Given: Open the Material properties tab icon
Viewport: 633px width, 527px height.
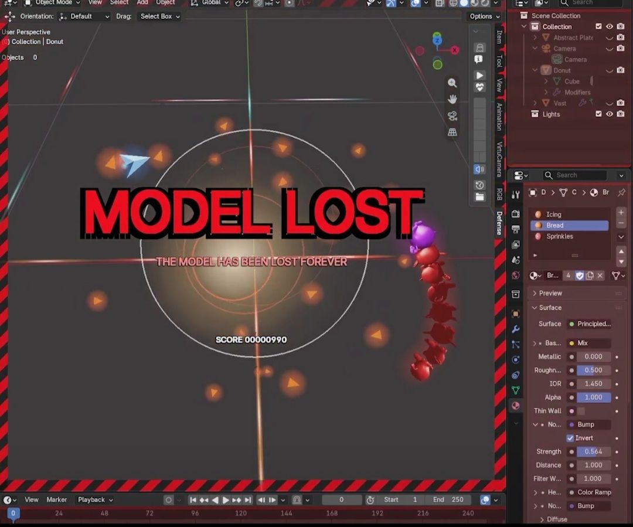Looking at the screenshot, I should (x=516, y=406).
